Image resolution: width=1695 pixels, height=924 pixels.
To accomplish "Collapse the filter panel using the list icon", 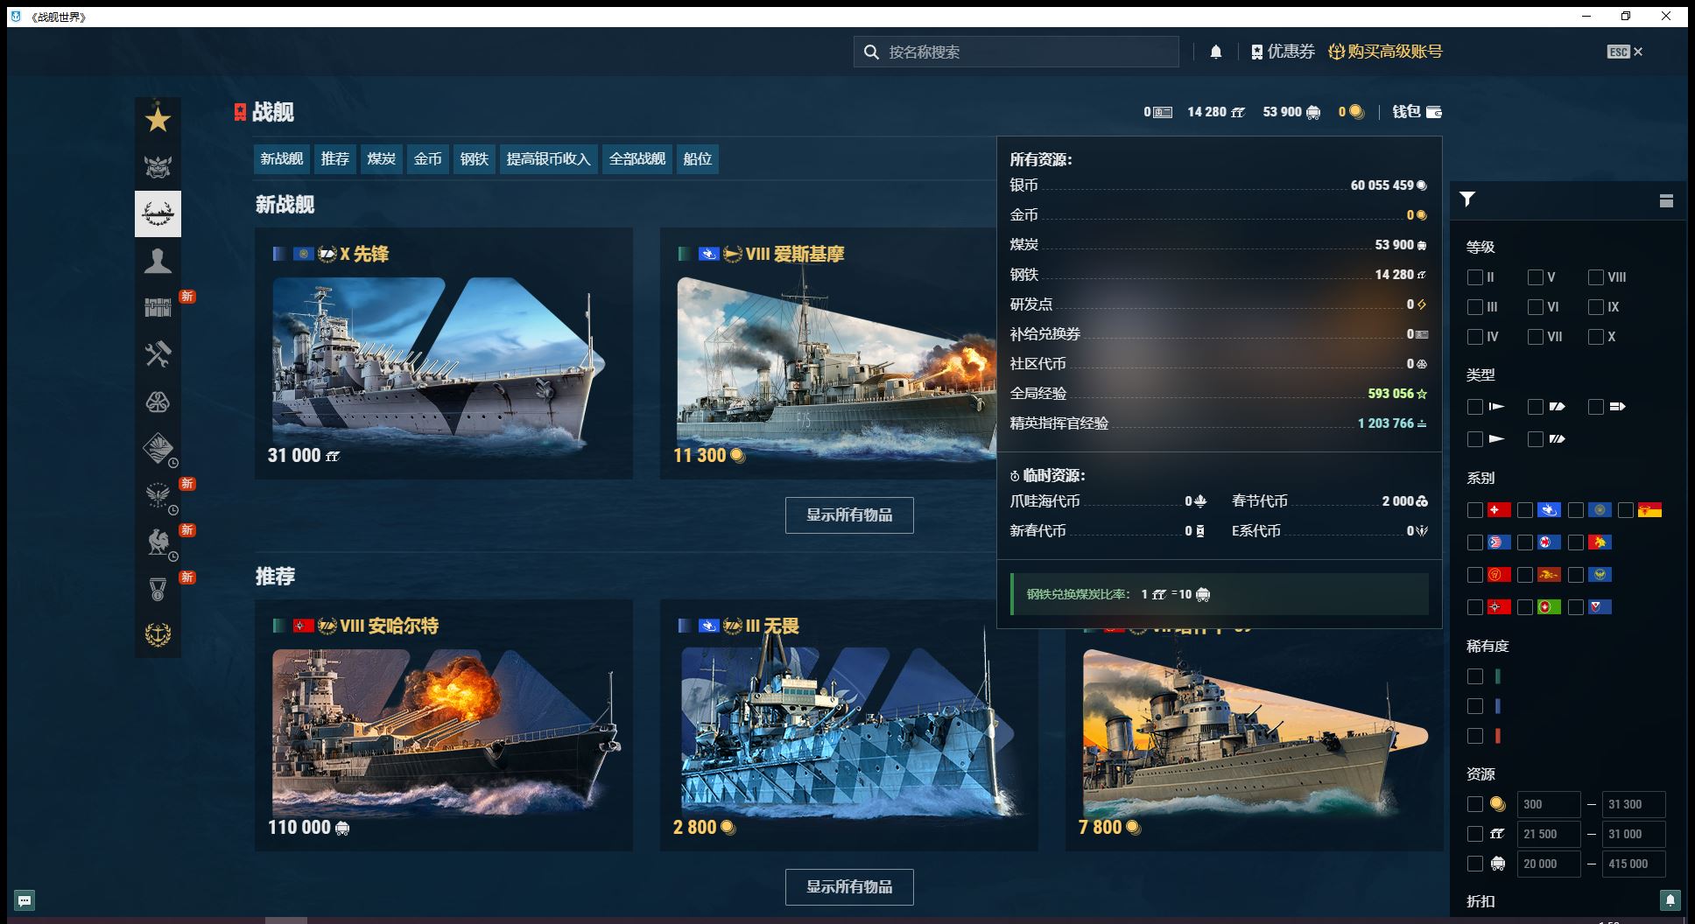I will [x=1666, y=200].
